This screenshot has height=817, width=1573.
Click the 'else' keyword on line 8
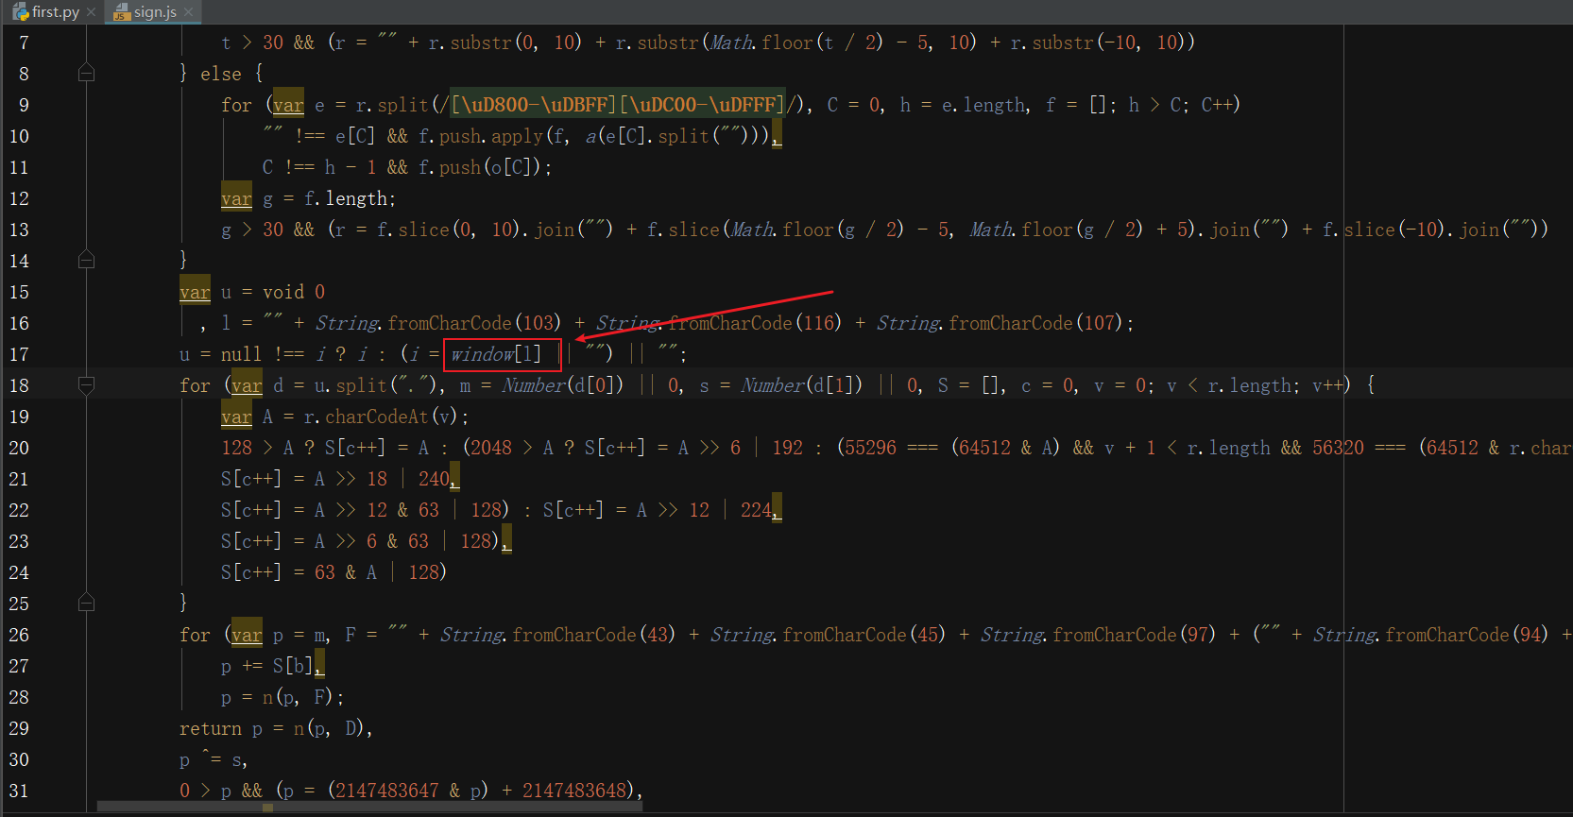click(x=221, y=74)
